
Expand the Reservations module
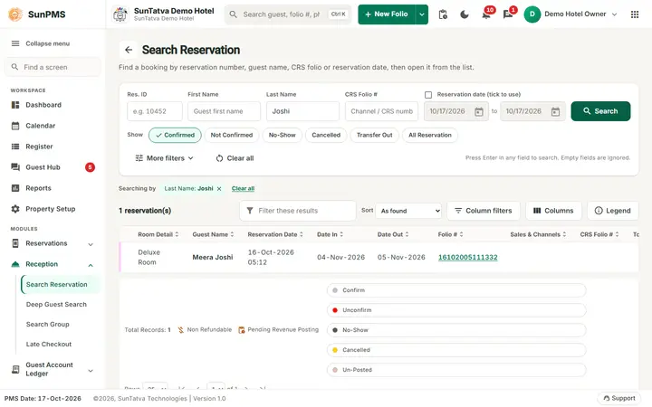53,243
